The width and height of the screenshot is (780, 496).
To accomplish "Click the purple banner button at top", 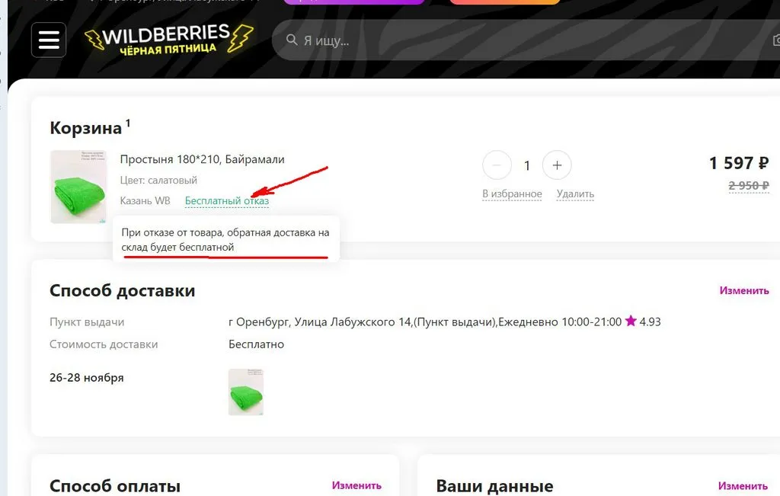I will coord(353,2).
